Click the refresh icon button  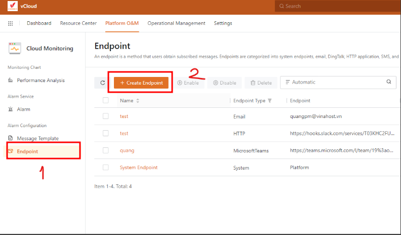tap(102, 83)
